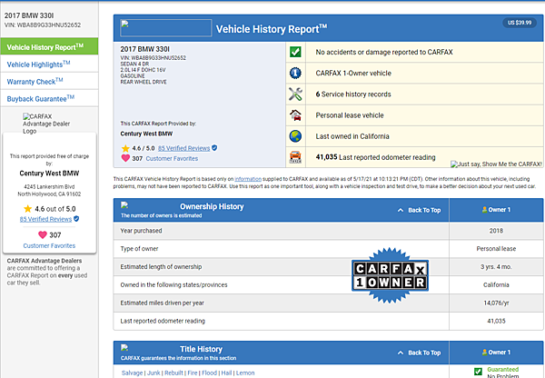Click the Owner 1 person icon in Ownership History
Image resolution: width=545 pixels, height=378 pixels.
(x=484, y=210)
